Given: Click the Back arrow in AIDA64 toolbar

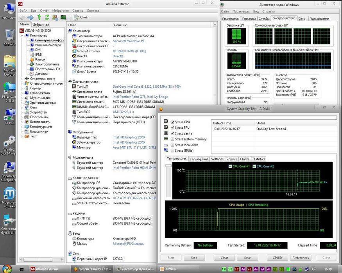Looking at the screenshot, I should pos(22,18).
